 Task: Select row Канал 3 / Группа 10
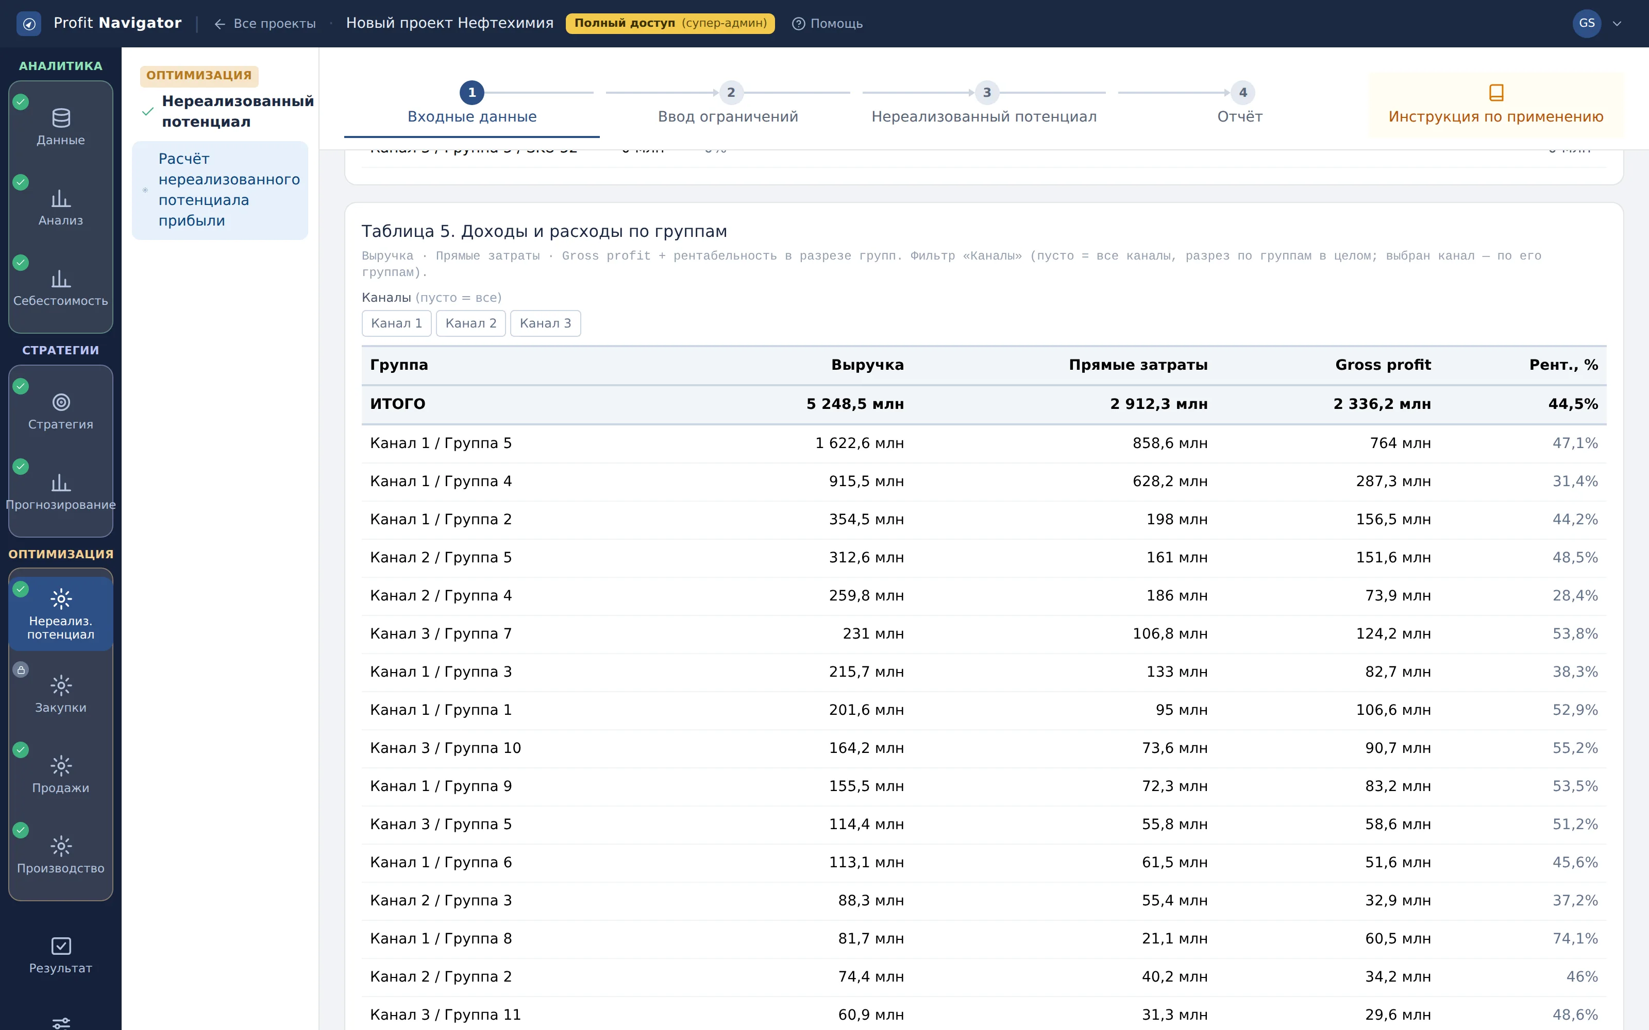(x=984, y=749)
